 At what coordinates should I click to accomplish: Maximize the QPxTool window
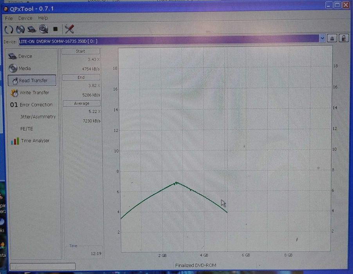tap(337, 5)
